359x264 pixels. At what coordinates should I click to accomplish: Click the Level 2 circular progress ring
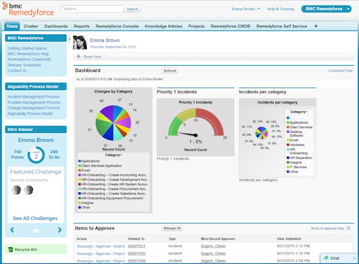tap(36, 155)
